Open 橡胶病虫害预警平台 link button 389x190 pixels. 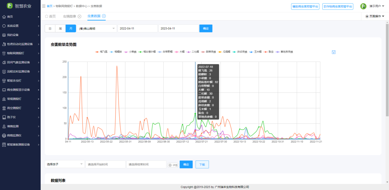pyautogui.click(x=305, y=7)
